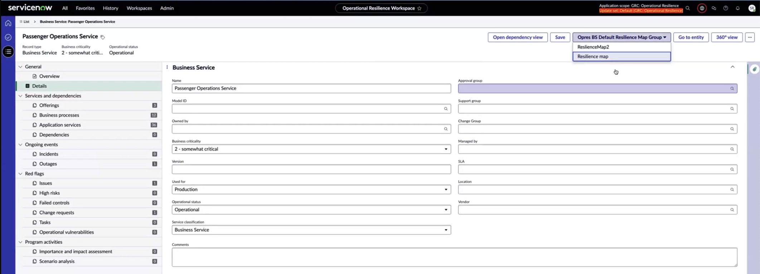This screenshot has width=760, height=274.
Task: Open the user profile avatar
Action: pos(752,8)
